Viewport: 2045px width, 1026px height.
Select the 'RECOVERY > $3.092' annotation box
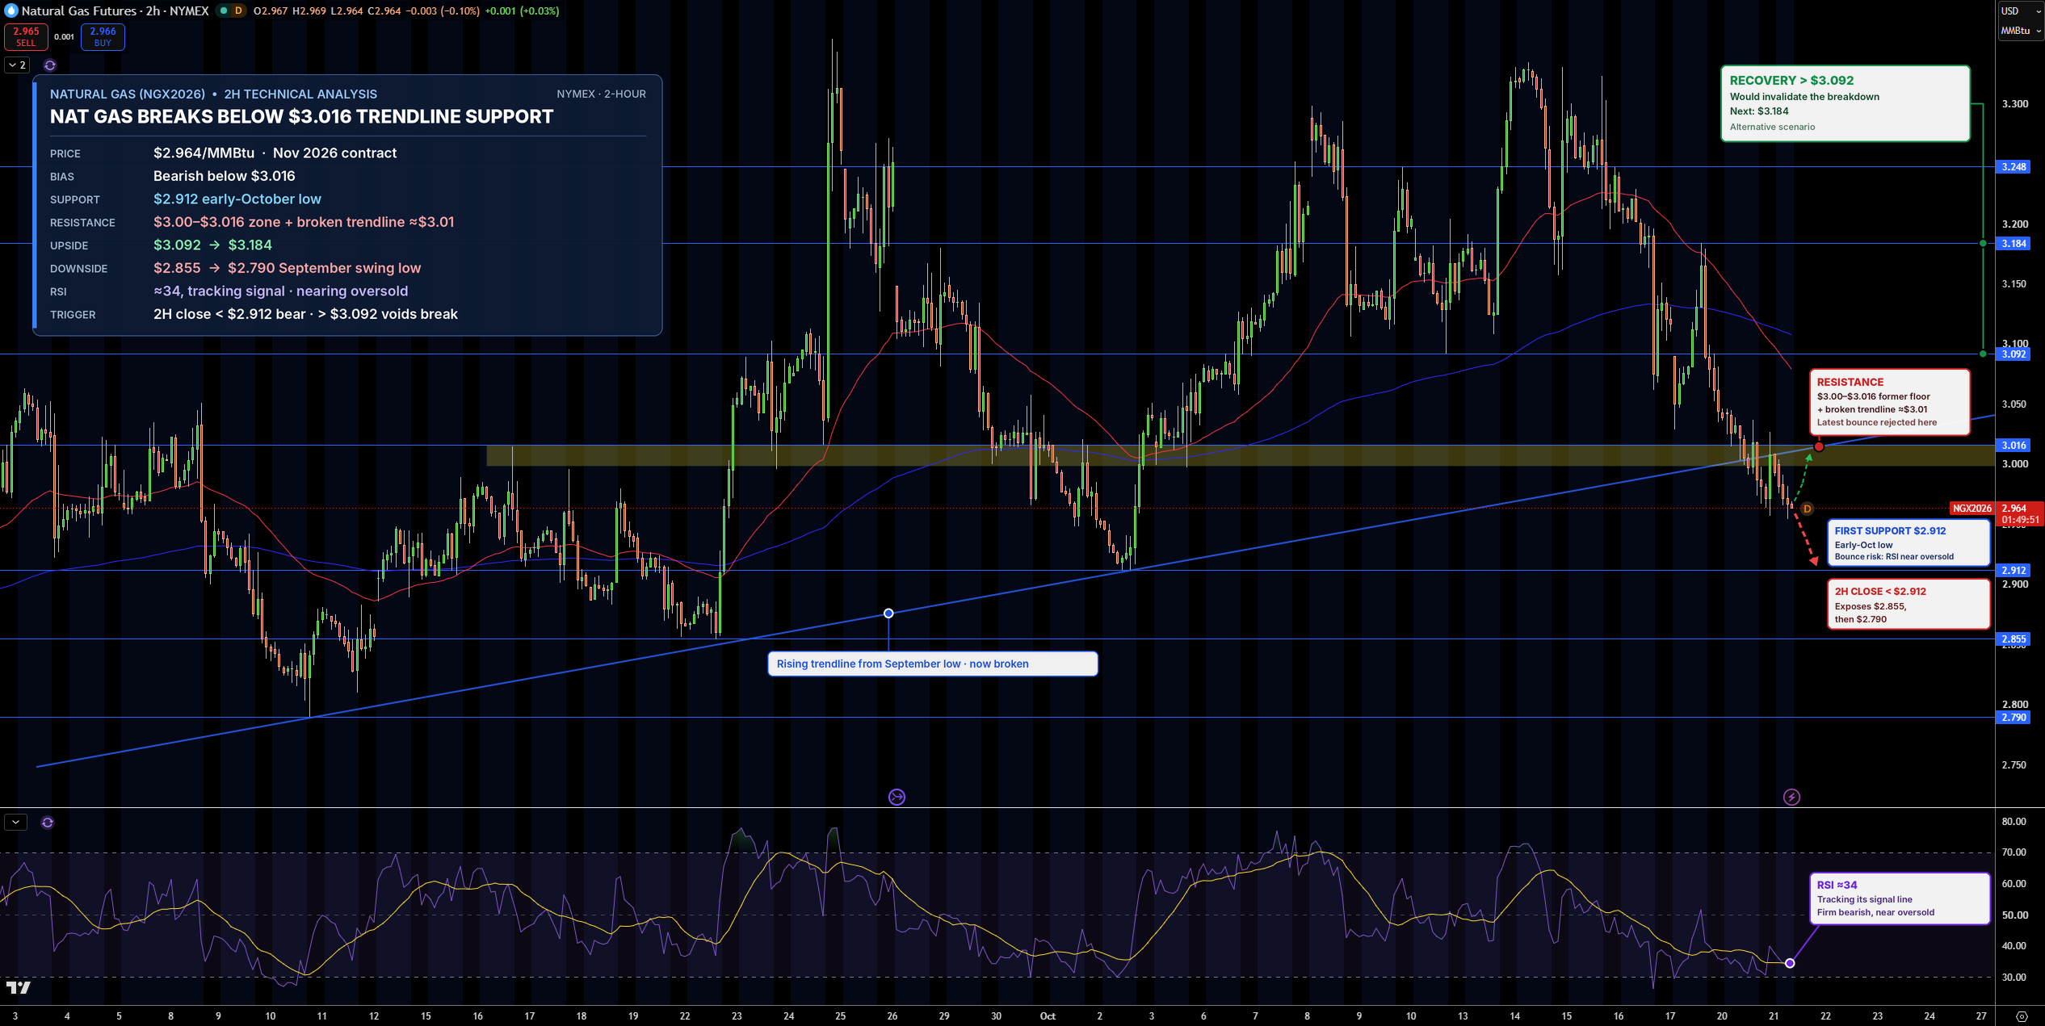click(1845, 103)
